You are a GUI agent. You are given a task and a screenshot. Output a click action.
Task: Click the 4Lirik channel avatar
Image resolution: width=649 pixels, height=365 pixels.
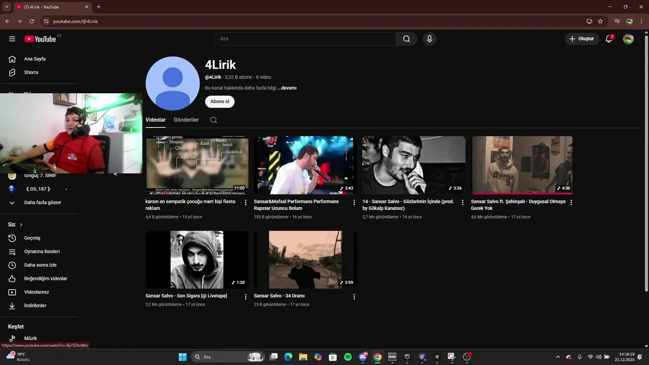[x=172, y=84]
